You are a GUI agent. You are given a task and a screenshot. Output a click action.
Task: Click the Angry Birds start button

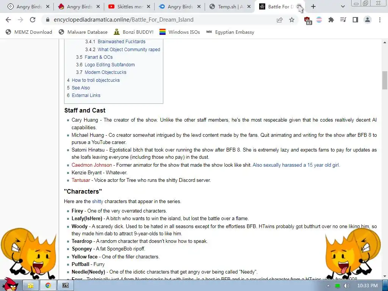(x=10, y=285)
